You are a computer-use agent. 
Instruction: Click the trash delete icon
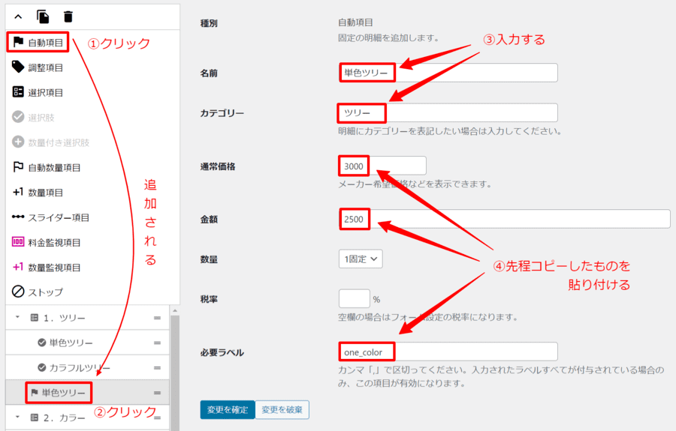[x=68, y=16]
